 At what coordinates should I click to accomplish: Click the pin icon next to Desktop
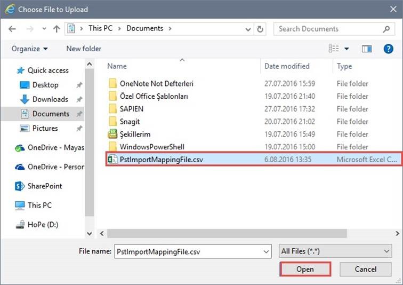79,85
